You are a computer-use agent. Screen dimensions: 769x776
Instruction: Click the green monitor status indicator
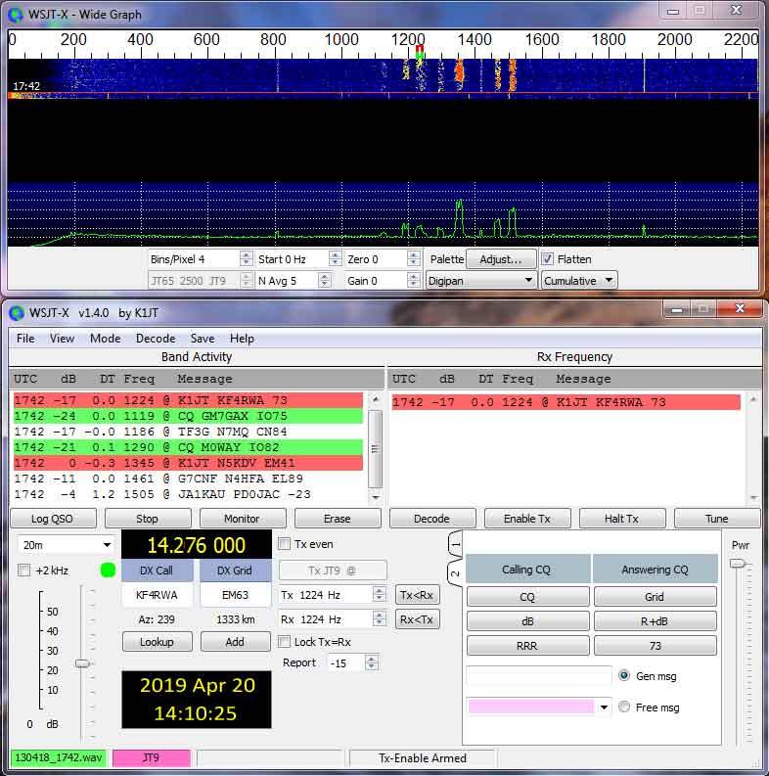tap(108, 571)
